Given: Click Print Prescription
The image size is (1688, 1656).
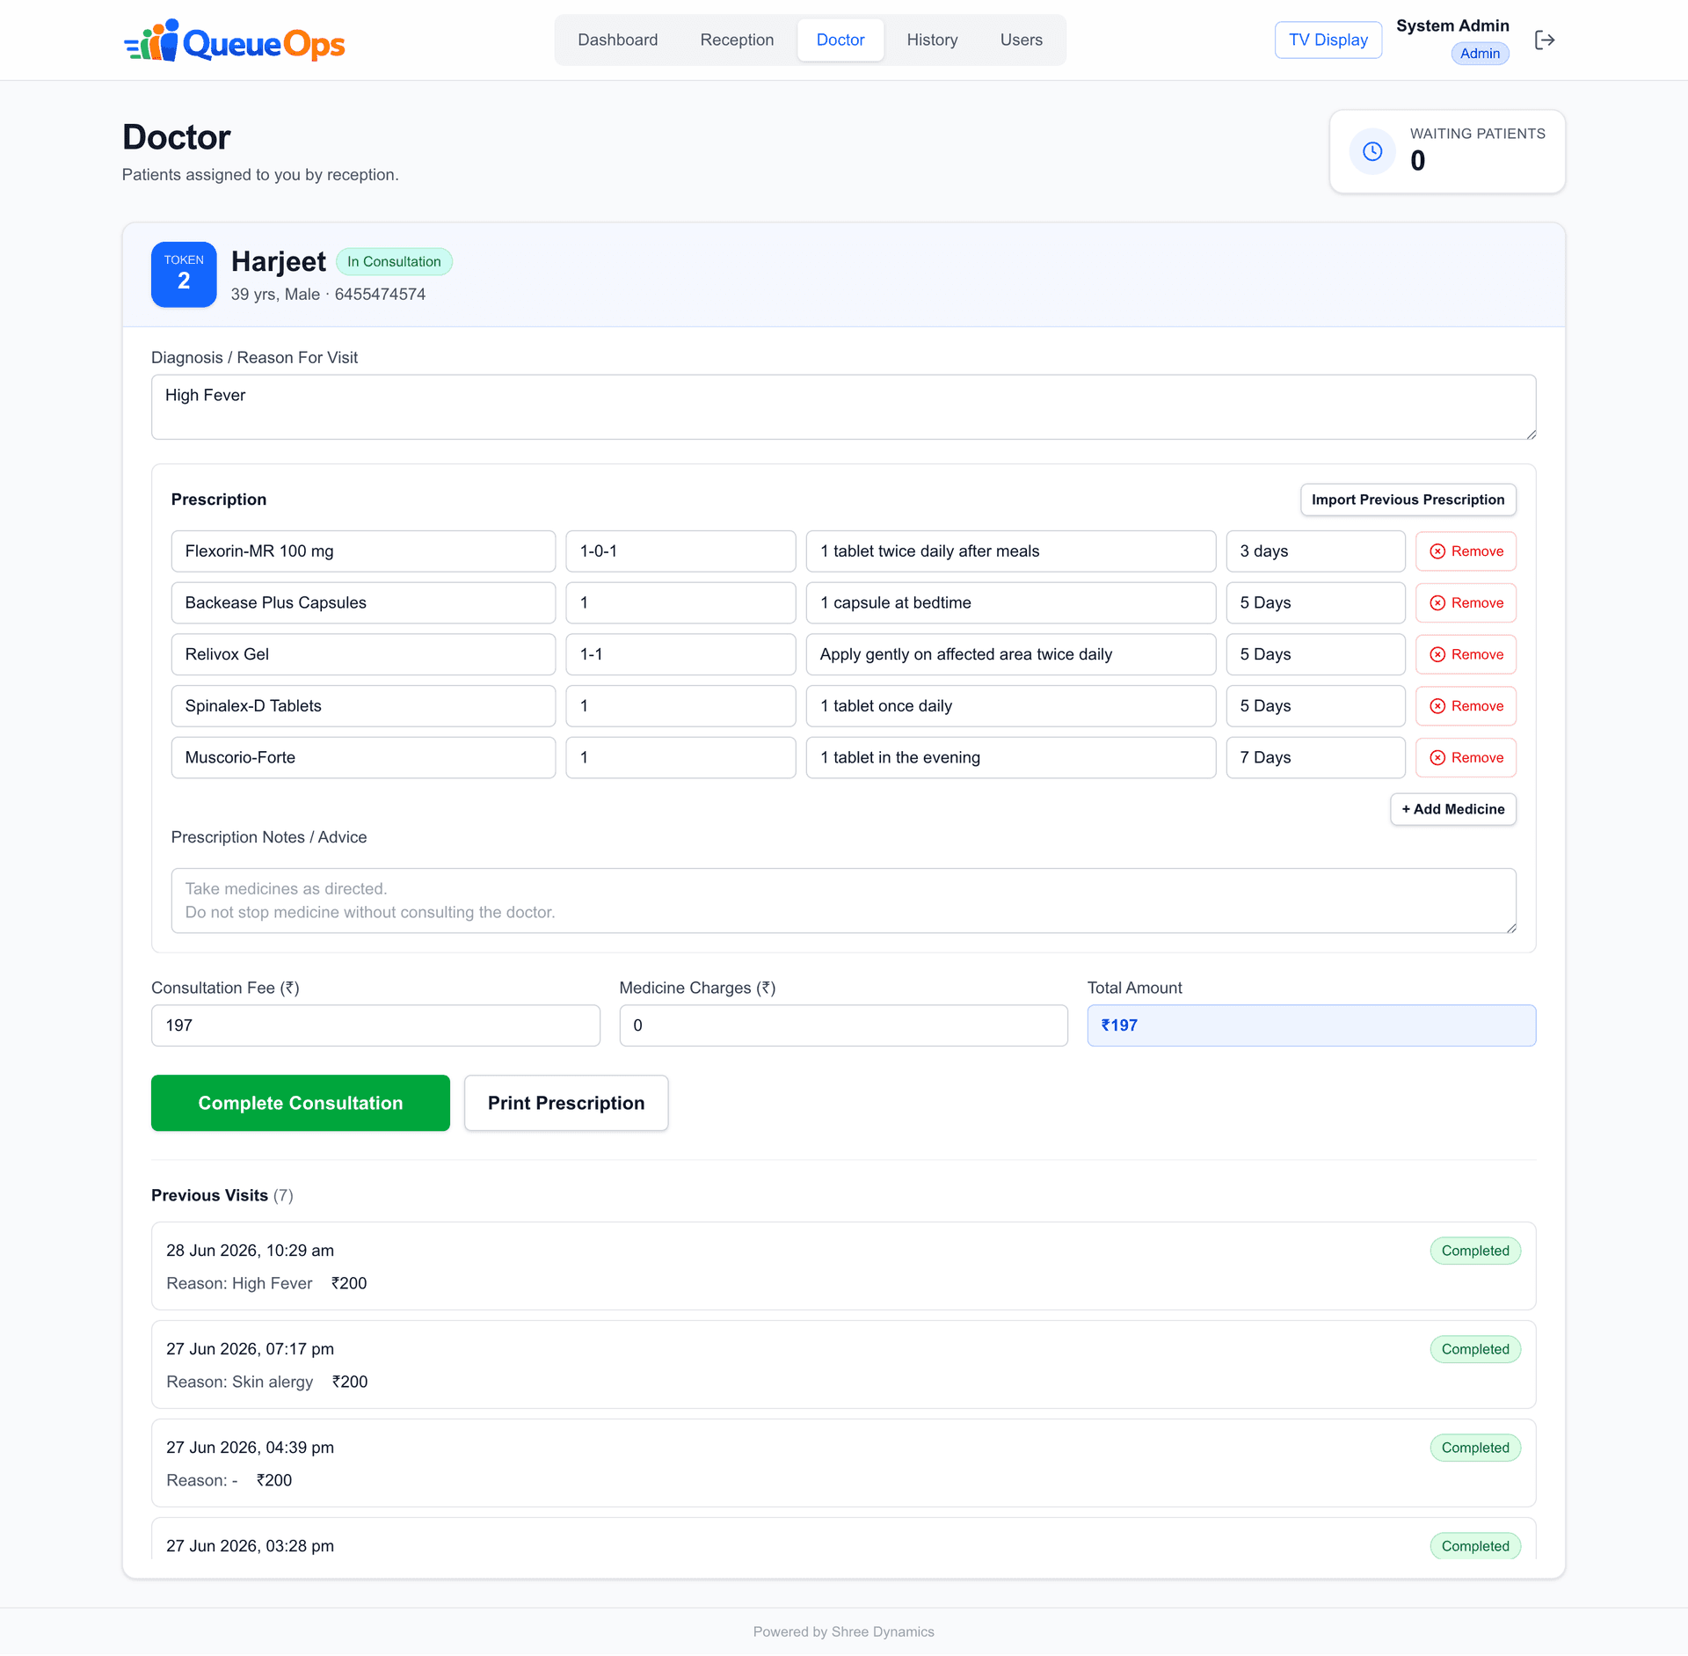Looking at the screenshot, I should click(566, 1103).
